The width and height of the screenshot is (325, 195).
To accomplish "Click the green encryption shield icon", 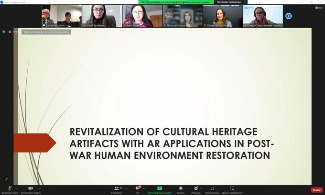I will point(4,31).
